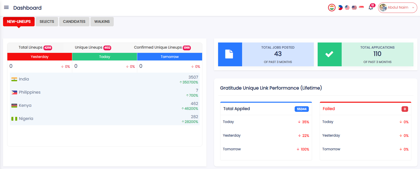420x169 pixels.
Task: Expand the Abdul Naim user dropdown
Action: [413, 8]
